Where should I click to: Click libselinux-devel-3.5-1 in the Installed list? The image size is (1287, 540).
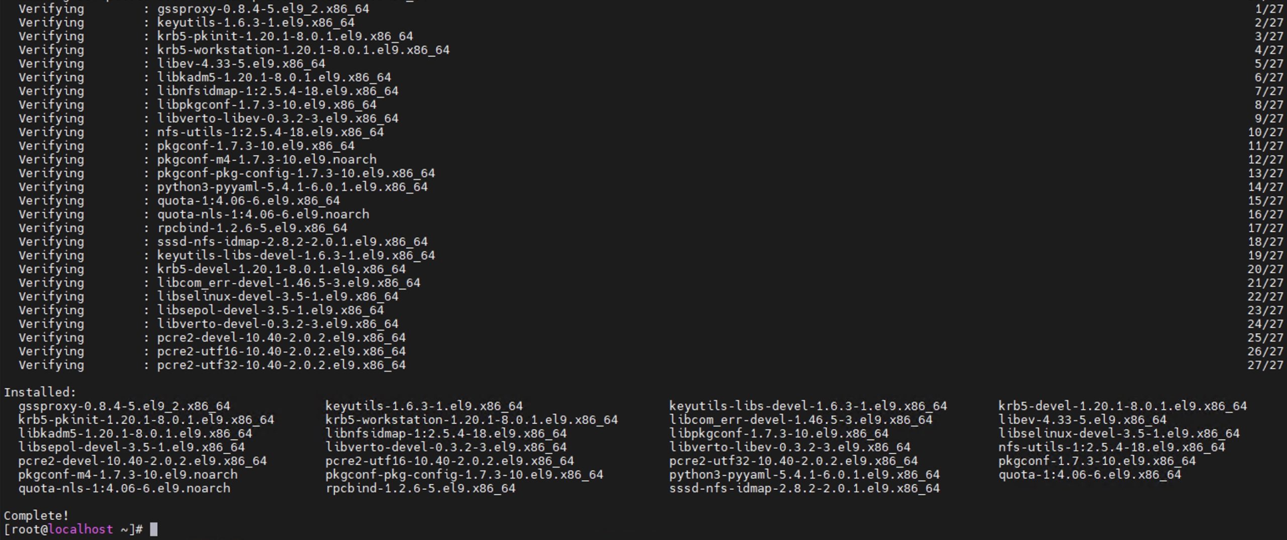click(1119, 434)
